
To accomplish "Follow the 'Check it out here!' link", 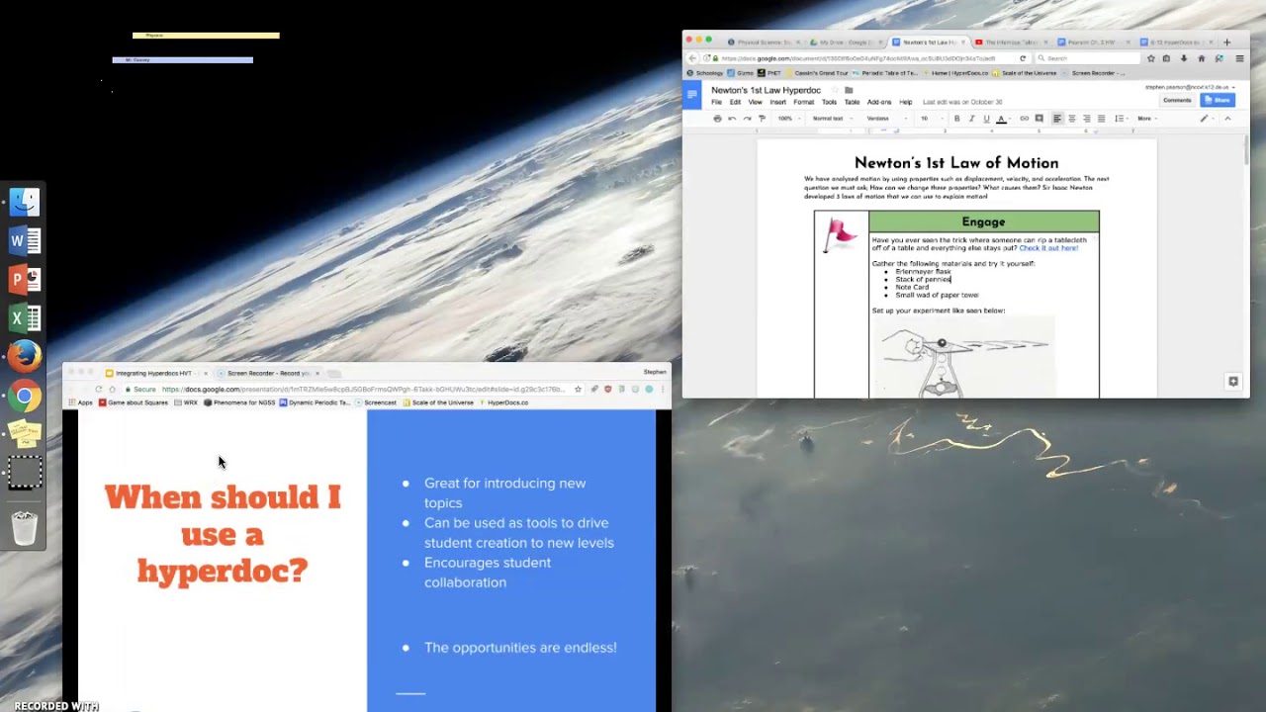I will [x=1048, y=248].
